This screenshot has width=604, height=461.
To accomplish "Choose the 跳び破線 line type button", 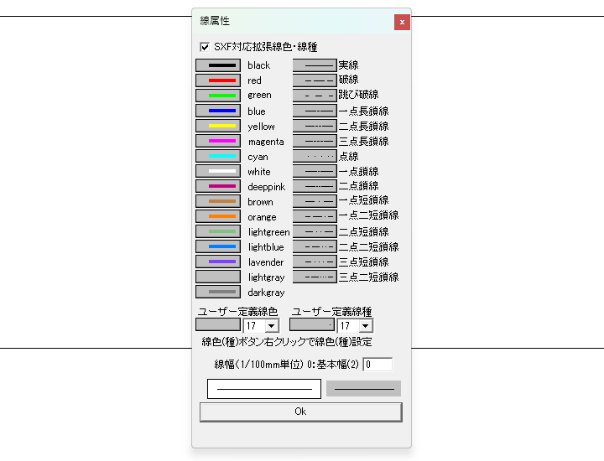I will coord(315,96).
